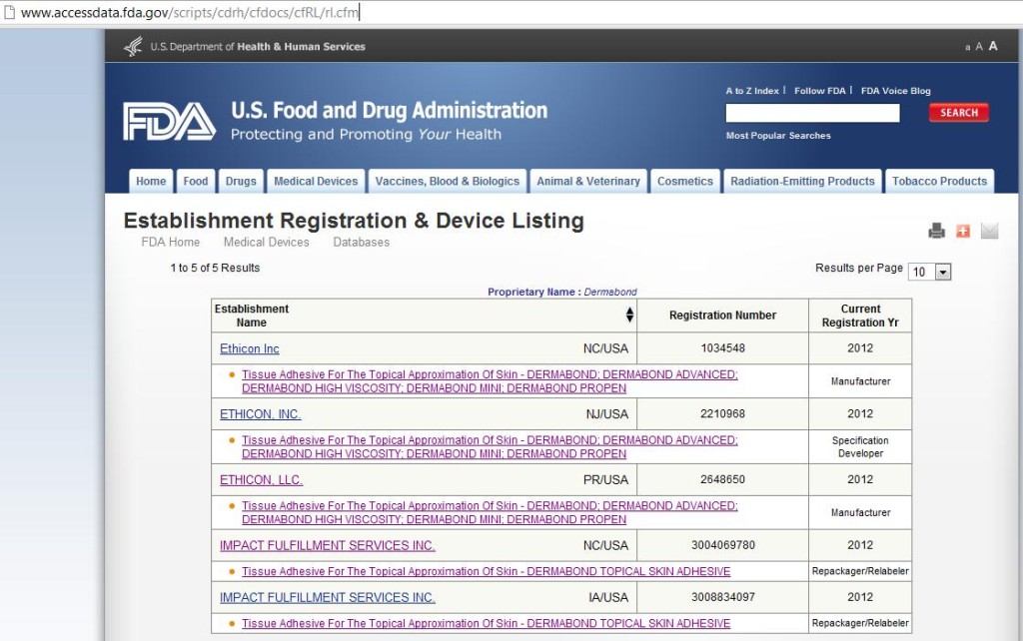The image size is (1023, 641).
Task: Select smallest text size 'a'
Action: point(967,47)
